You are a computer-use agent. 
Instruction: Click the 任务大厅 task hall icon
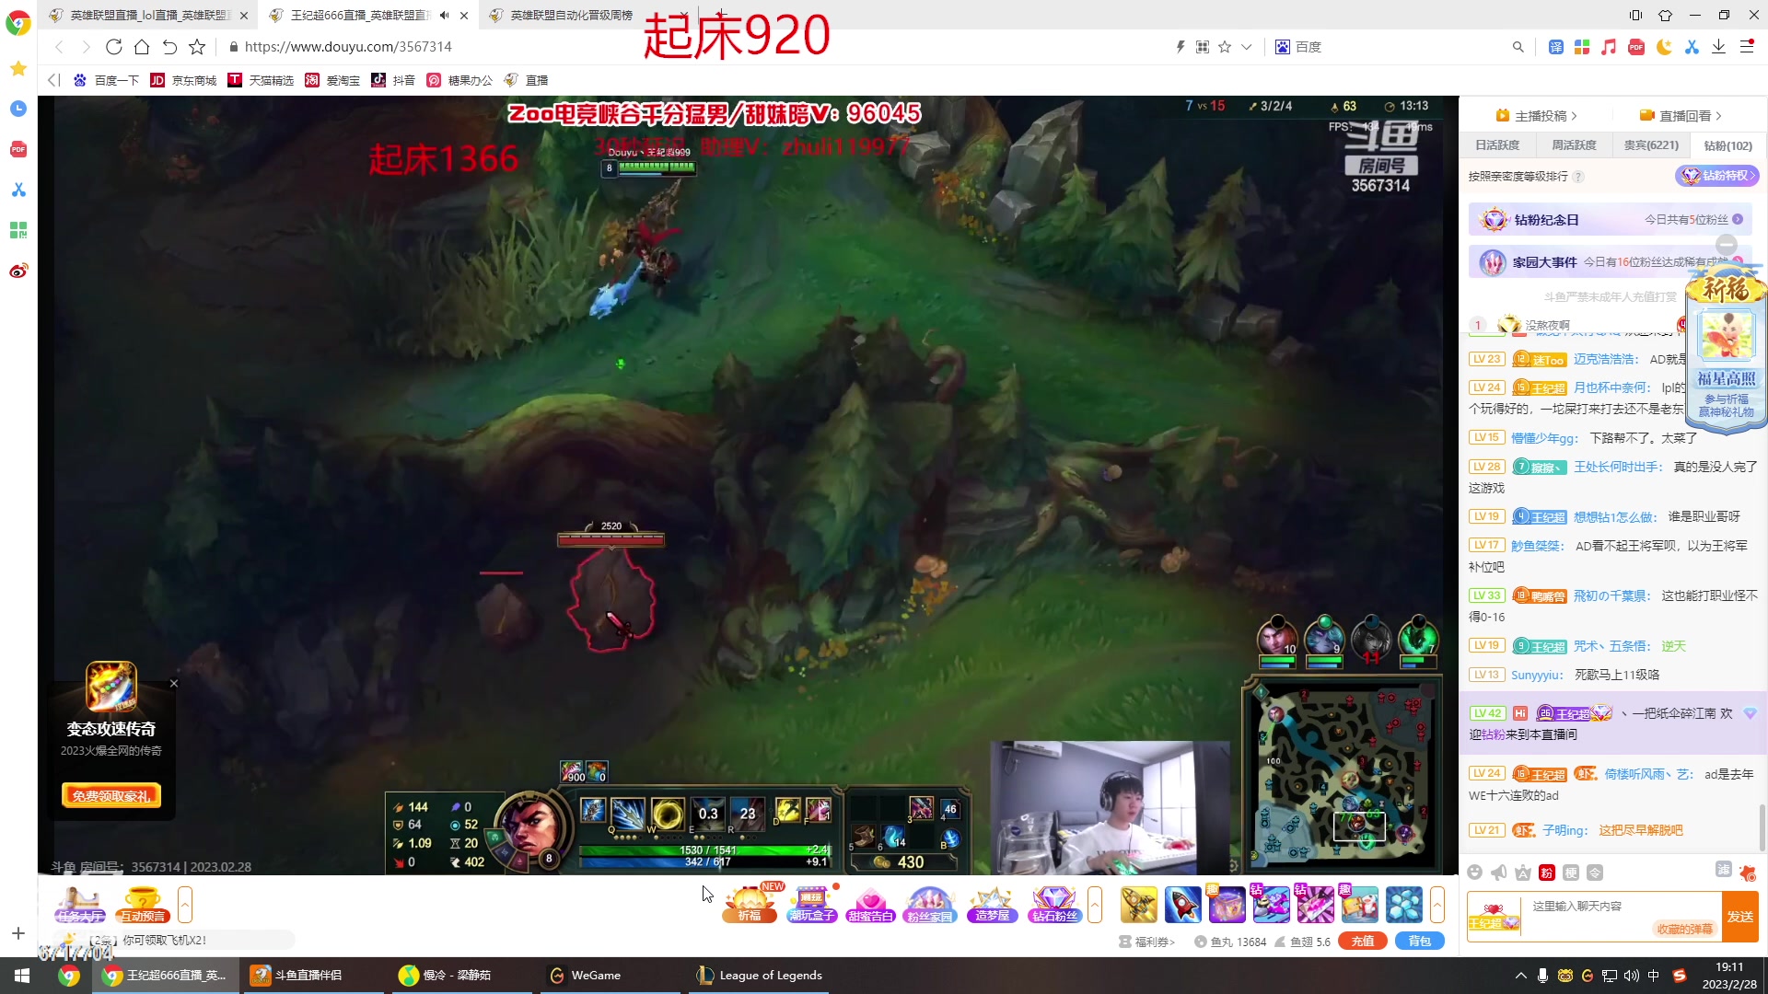[80, 904]
